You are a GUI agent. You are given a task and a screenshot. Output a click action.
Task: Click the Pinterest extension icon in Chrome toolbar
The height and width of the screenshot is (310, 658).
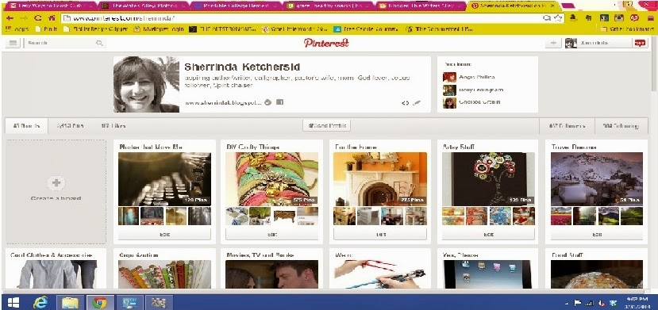click(x=634, y=18)
